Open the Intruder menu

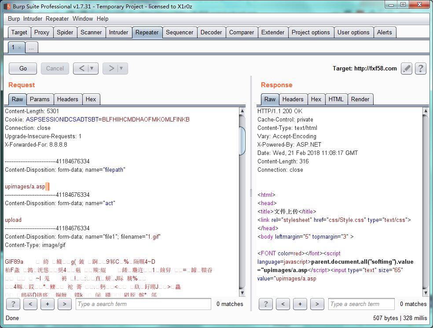pyautogui.click(x=33, y=18)
